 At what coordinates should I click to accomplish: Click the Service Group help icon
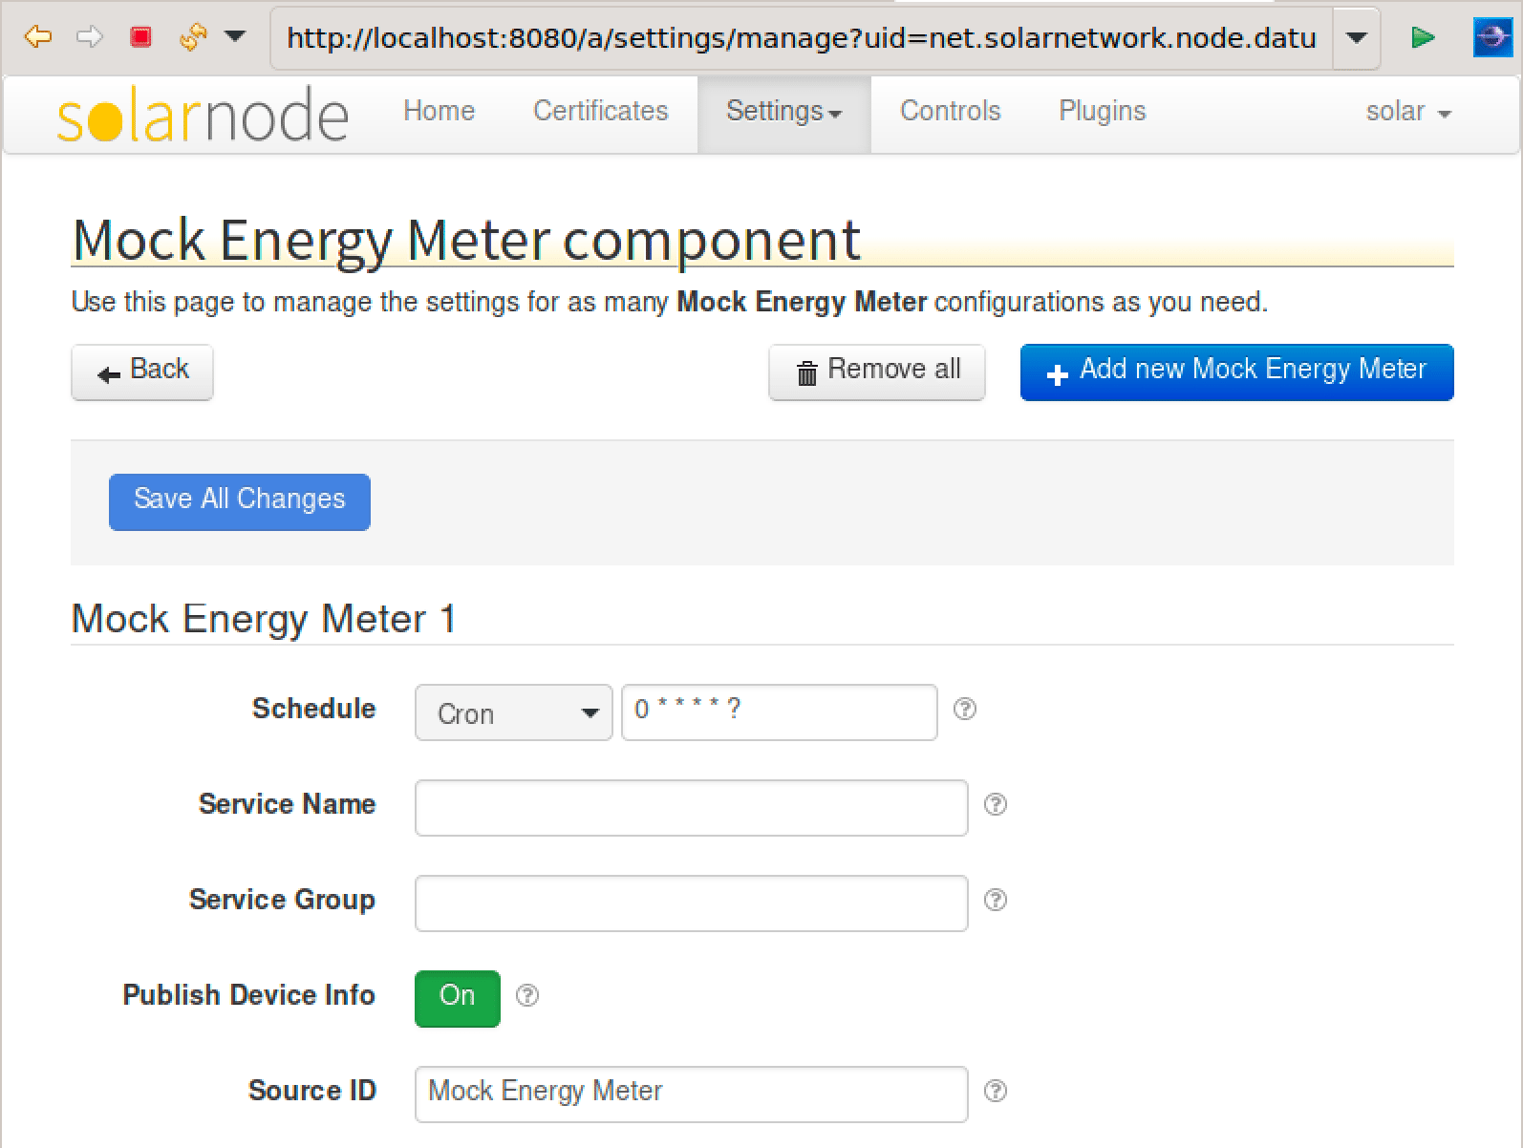996,900
